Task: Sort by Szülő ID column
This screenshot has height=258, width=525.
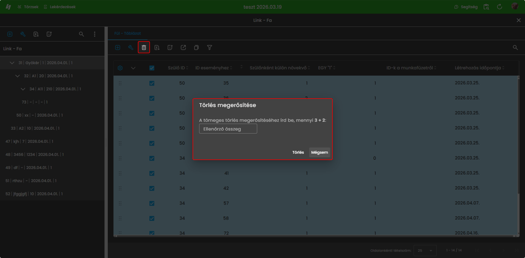Action: 178,68
